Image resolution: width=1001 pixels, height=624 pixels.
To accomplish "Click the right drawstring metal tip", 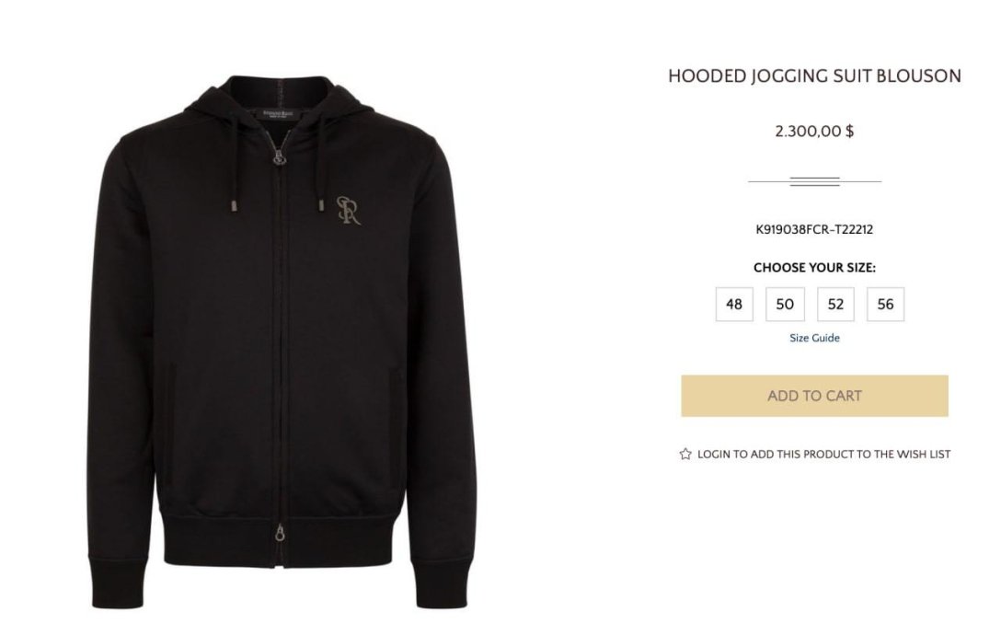I will click(322, 205).
